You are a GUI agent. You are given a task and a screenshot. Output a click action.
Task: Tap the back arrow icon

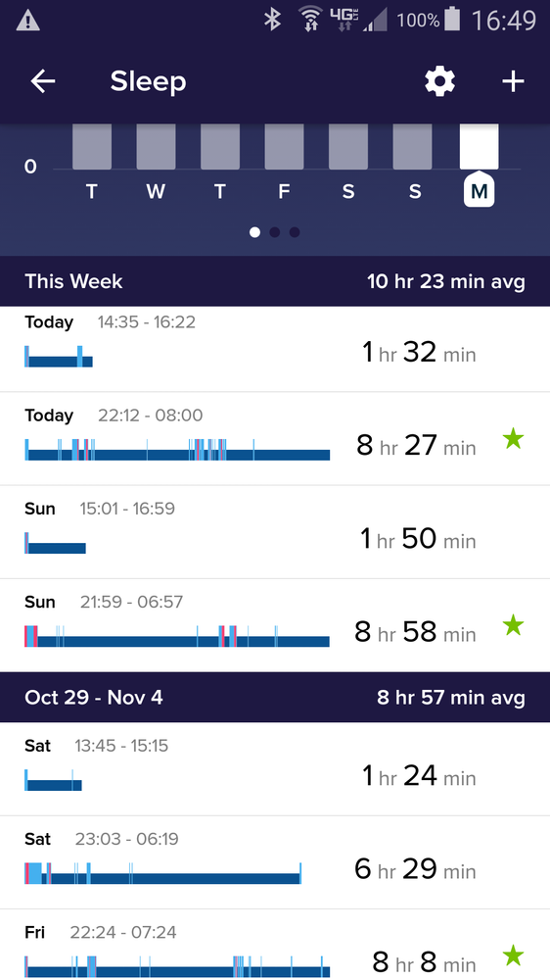43,81
